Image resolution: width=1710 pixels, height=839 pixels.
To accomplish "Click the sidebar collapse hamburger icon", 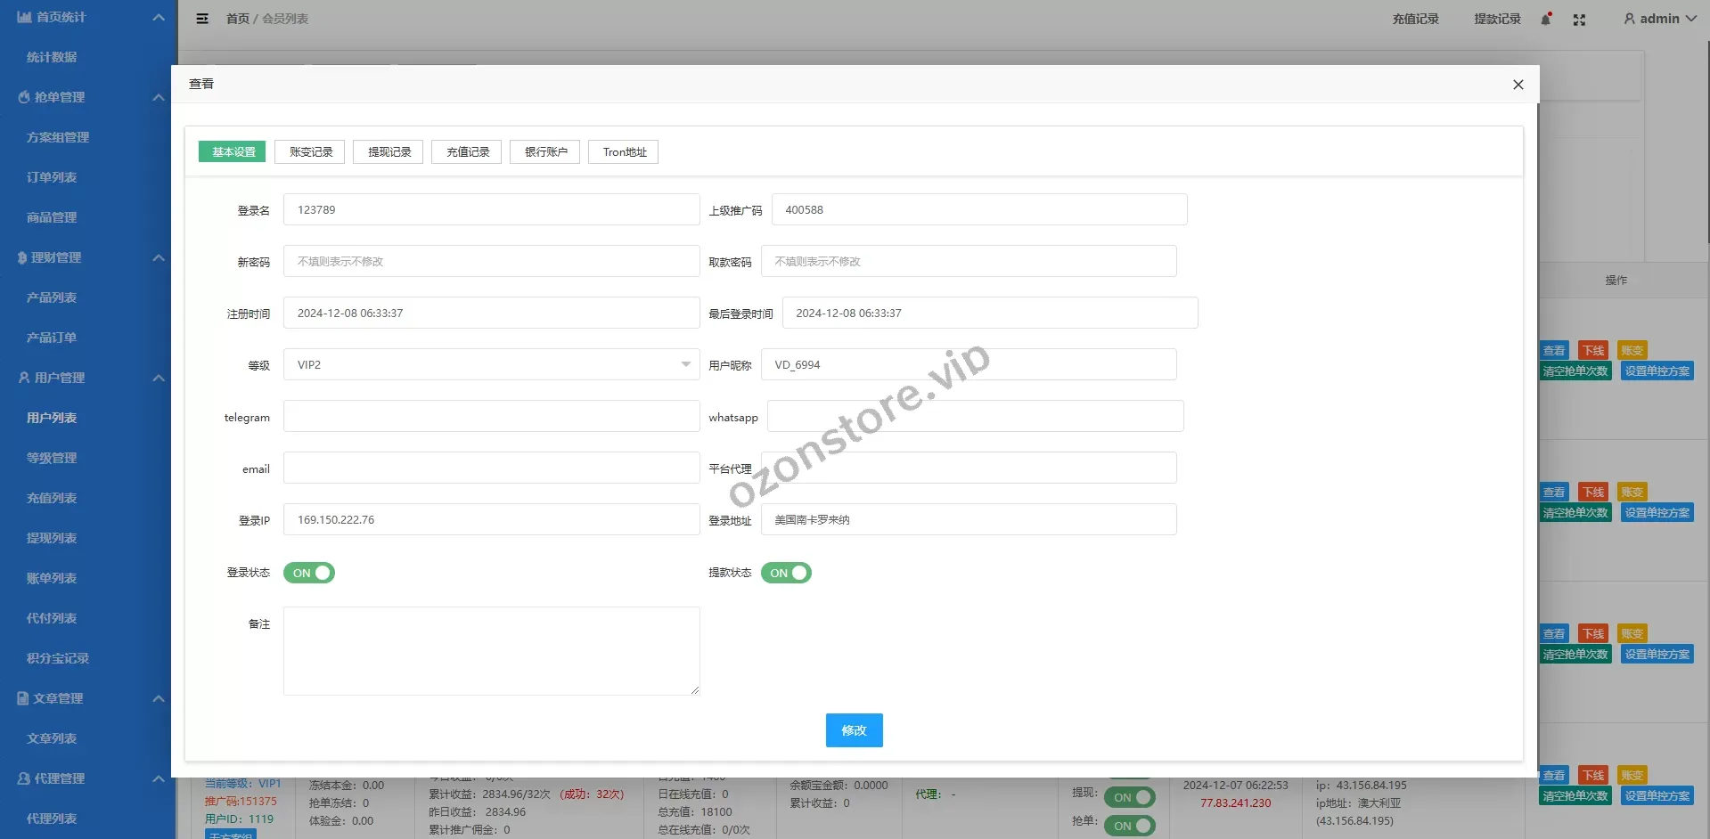I will pyautogui.click(x=202, y=19).
